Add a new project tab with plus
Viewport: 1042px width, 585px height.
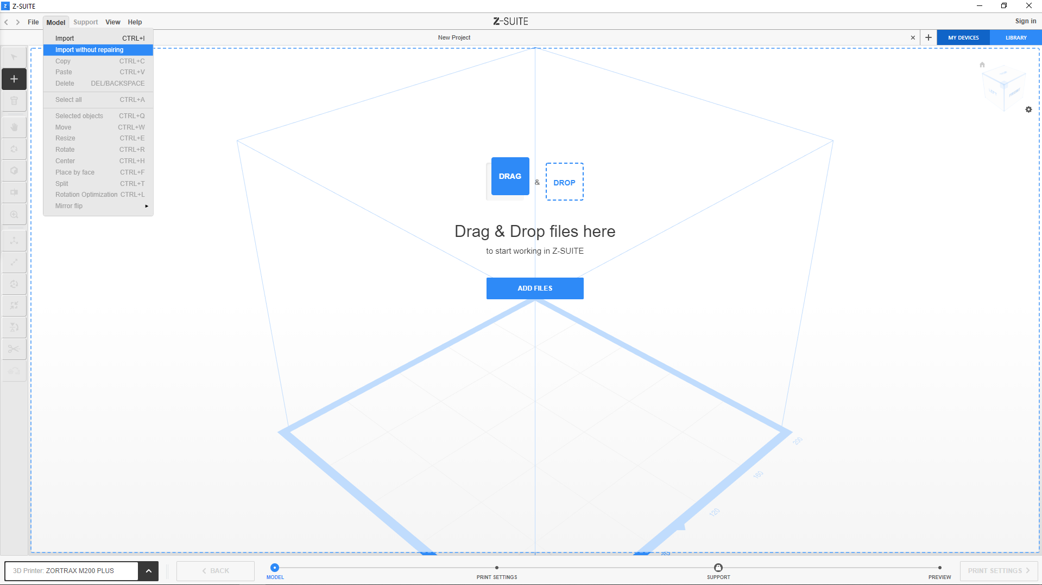929,37
